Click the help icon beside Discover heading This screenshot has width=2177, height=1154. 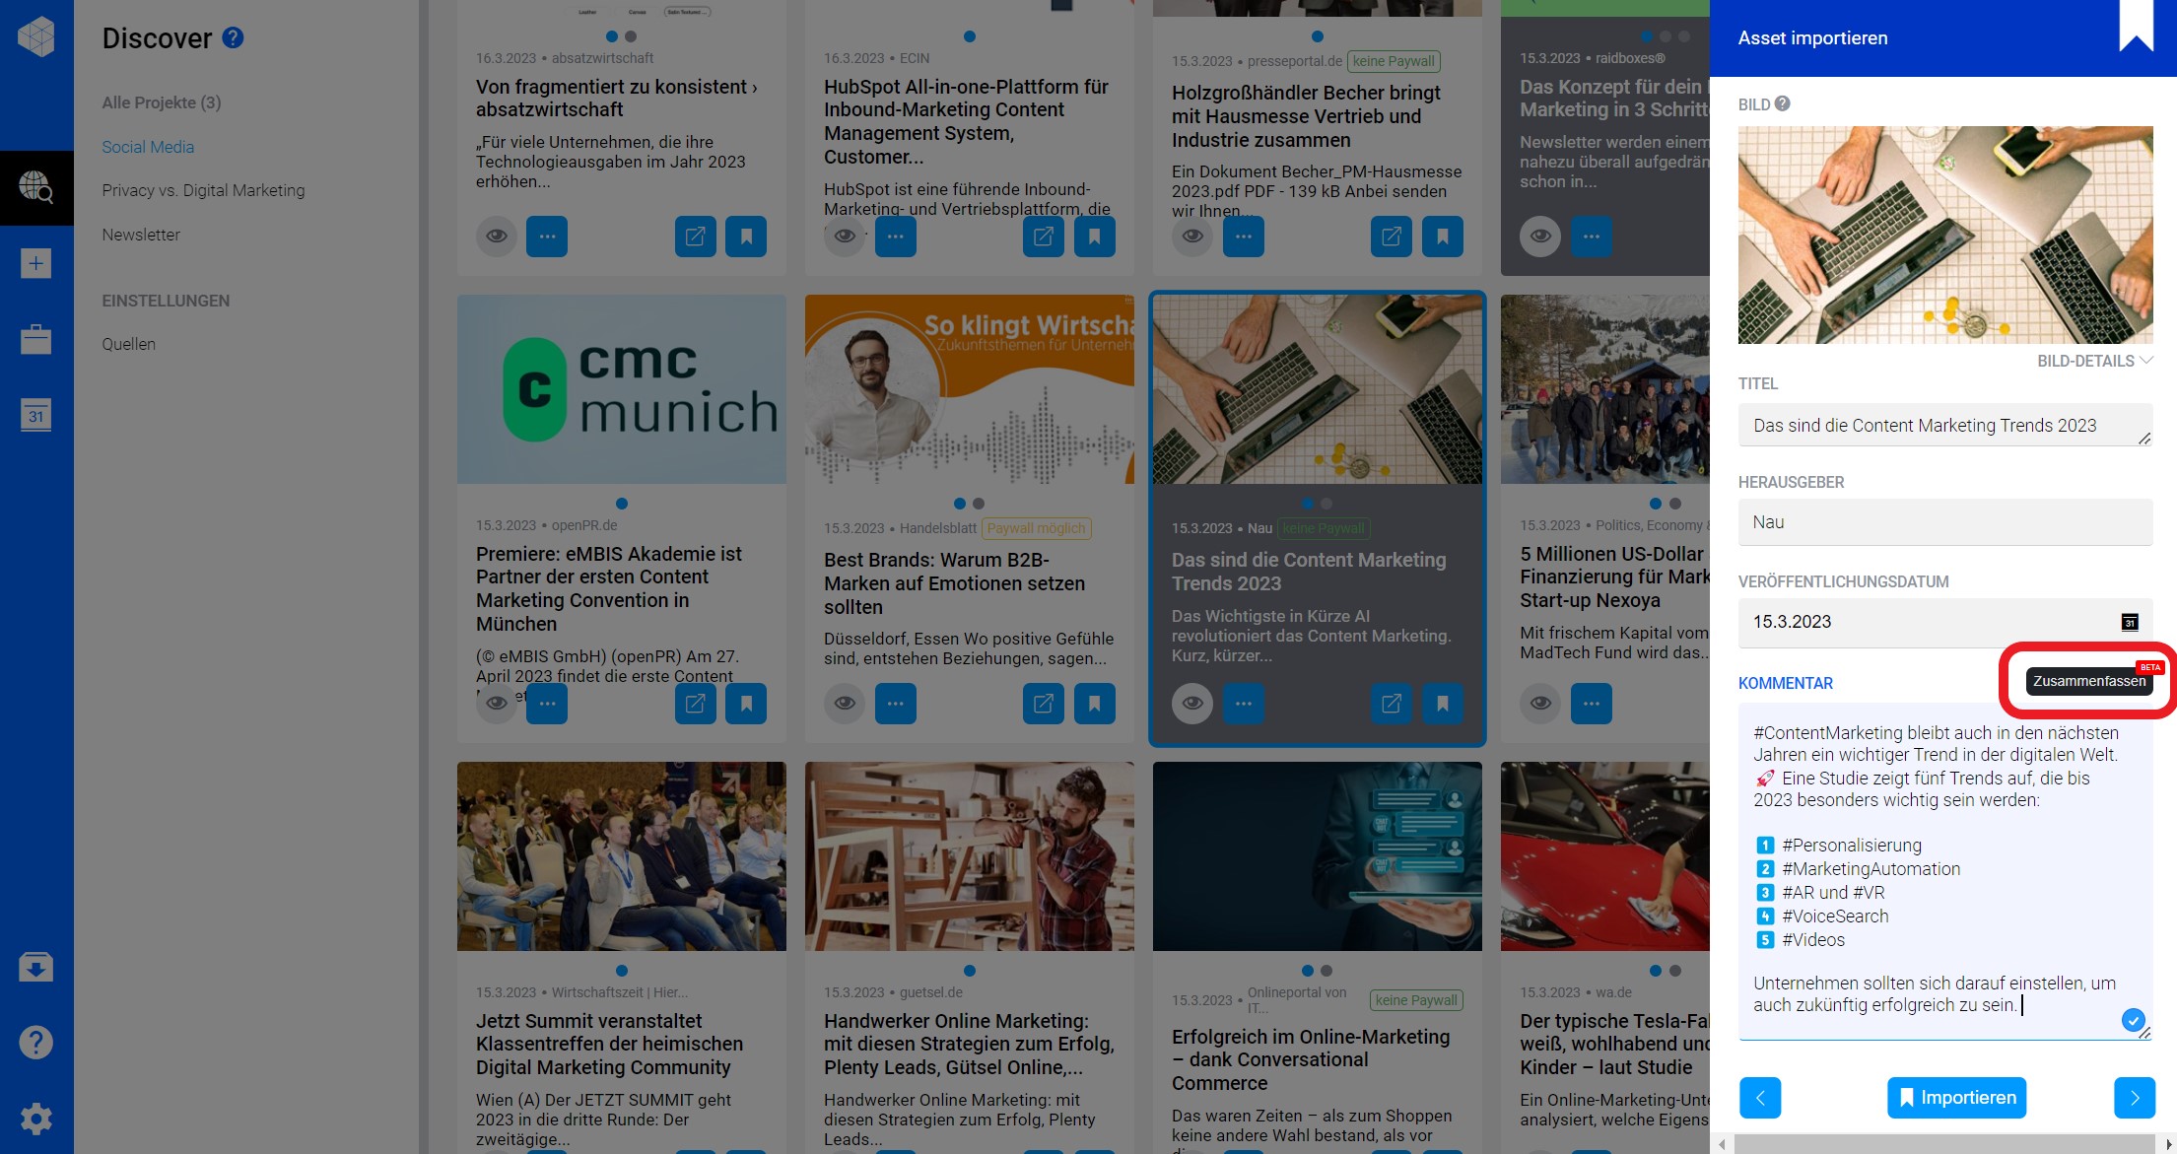(x=233, y=37)
